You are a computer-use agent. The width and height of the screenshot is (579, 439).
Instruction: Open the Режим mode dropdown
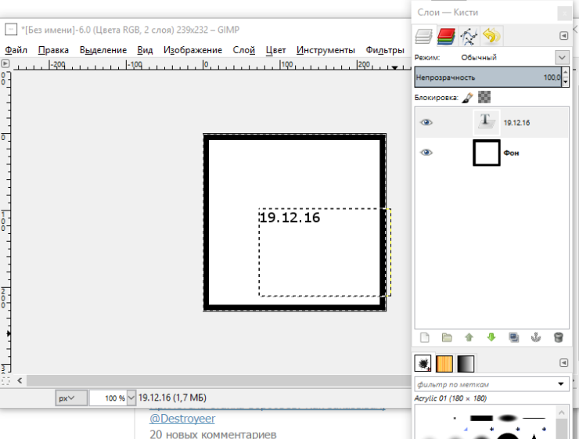coord(561,57)
